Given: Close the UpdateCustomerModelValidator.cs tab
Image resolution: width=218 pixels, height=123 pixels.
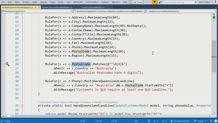Looking at the screenshot, I should [39, 7].
